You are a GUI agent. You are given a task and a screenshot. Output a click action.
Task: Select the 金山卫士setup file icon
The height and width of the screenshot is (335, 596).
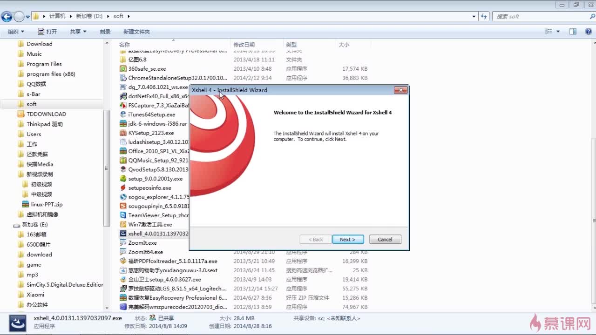tap(123, 280)
